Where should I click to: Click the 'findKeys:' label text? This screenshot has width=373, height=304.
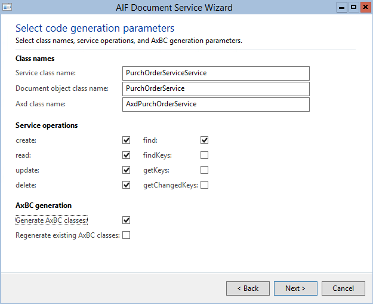click(x=158, y=155)
